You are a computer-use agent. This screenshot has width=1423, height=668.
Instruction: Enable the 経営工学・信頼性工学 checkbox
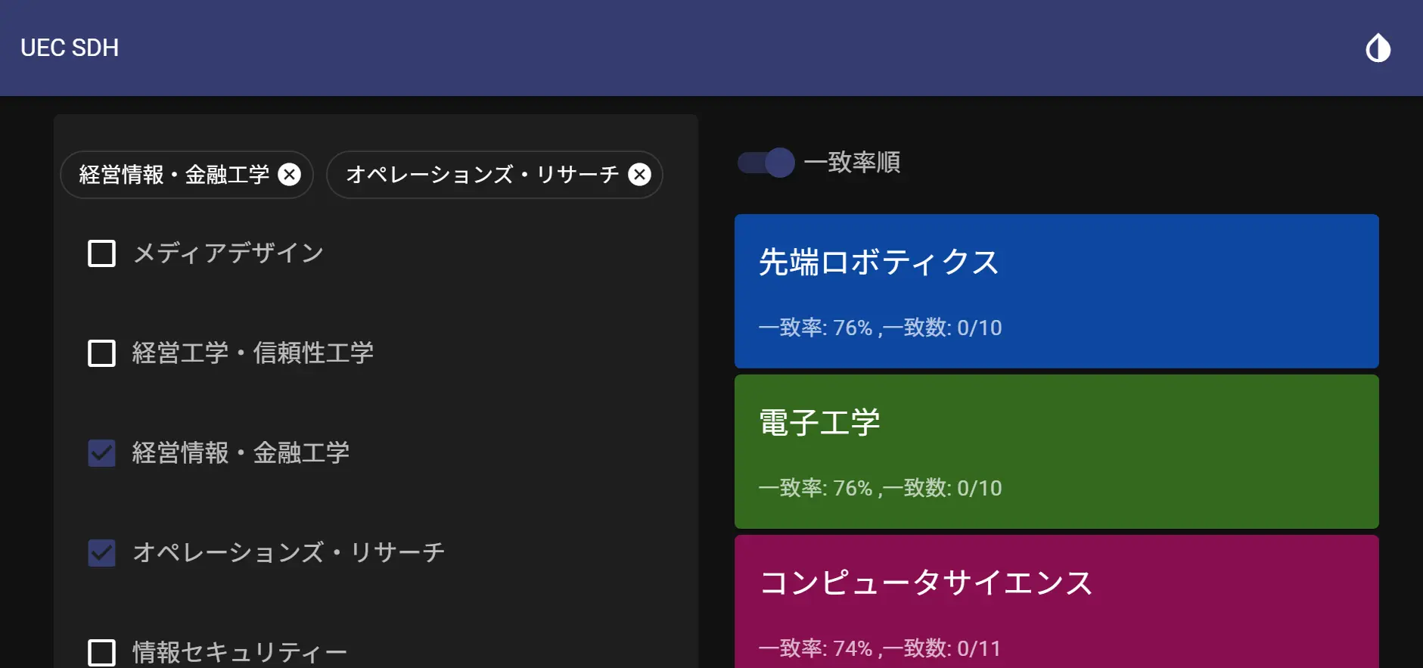(102, 353)
